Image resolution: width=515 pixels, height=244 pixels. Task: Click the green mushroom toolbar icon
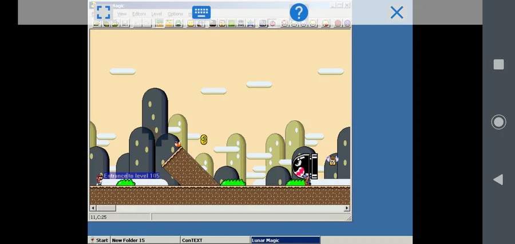click(x=294, y=23)
